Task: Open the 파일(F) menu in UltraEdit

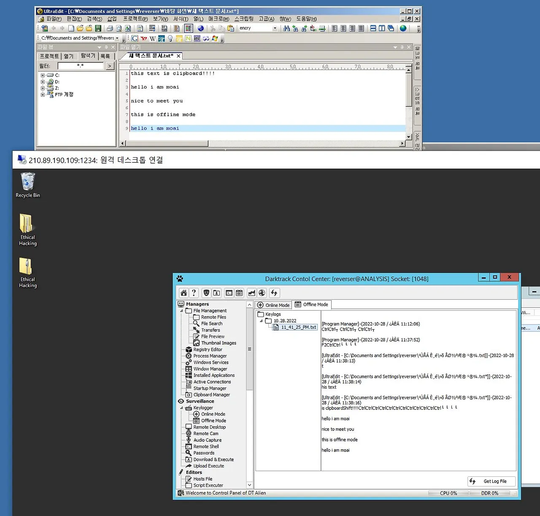Action: pos(54,19)
